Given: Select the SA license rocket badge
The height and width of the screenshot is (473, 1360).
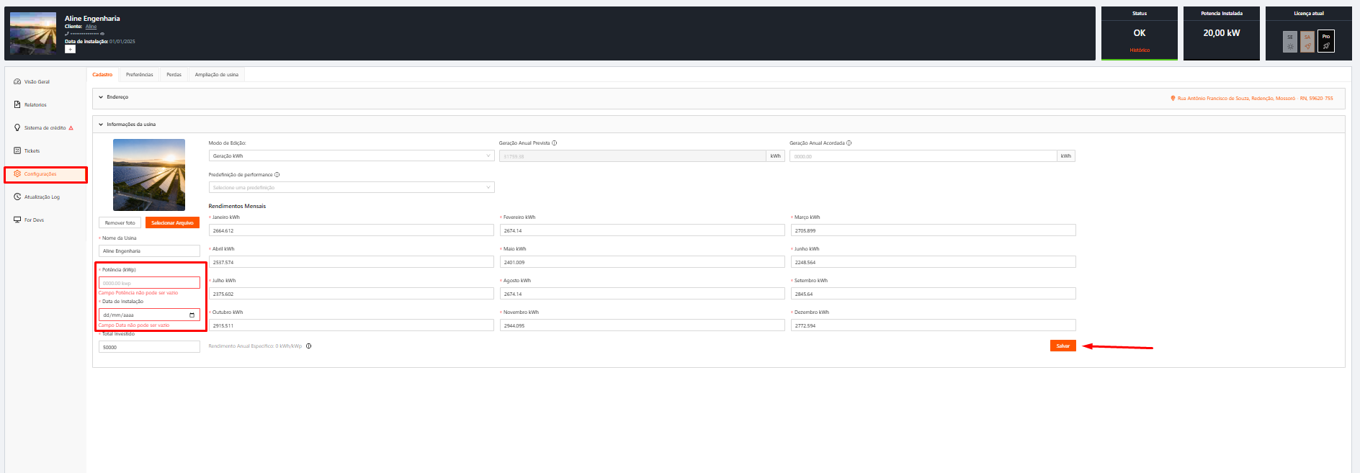Looking at the screenshot, I should point(1307,41).
